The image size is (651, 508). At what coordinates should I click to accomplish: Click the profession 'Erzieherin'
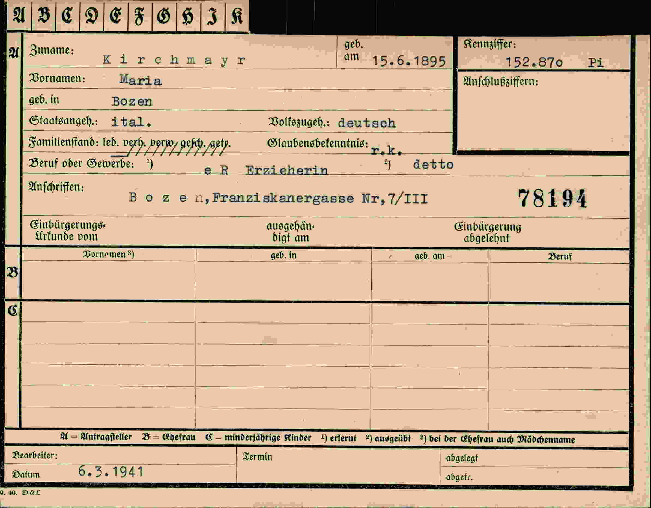click(287, 170)
